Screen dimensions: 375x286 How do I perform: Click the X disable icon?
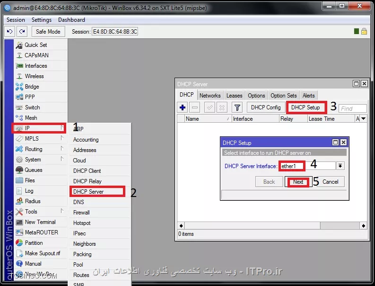(x=222, y=107)
